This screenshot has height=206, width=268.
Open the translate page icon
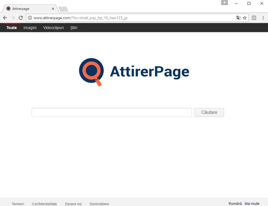[x=238, y=18]
